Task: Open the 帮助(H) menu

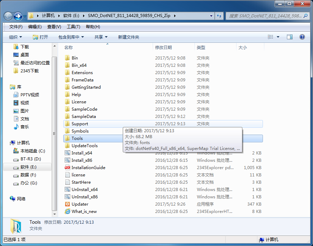Action: pyautogui.click(x=93, y=27)
